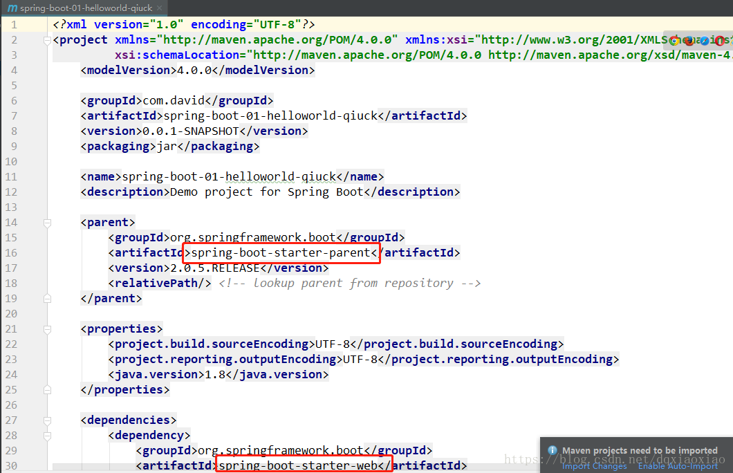This screenshot has width=733, height=473.
Task: Open the page preview in Firefox
Action: pyautogui.click(x=689, y=41)
